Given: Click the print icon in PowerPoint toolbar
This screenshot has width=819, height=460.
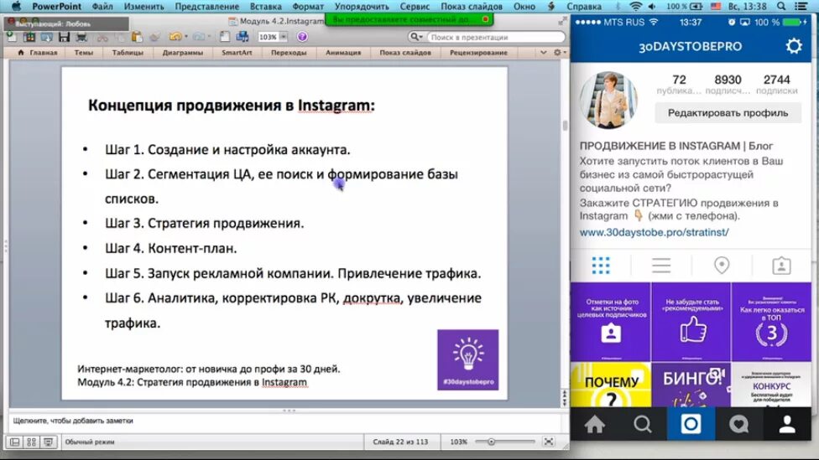Looking at the screenshot, I should pyautogui.click(x=81, y=37).
